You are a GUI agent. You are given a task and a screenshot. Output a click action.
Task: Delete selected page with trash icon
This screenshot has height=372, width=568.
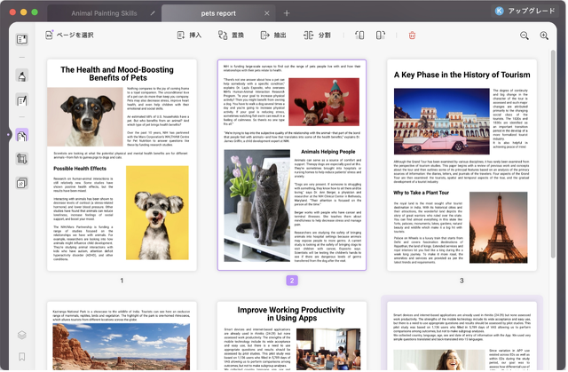coord(411,36)
